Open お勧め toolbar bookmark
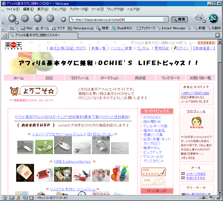Screen dimensions: 223x201 (214, 28)
